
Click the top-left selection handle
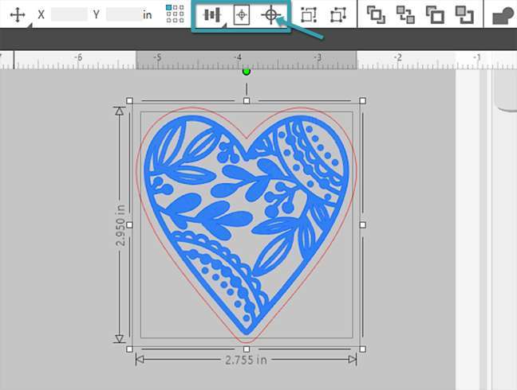point(129,100)
